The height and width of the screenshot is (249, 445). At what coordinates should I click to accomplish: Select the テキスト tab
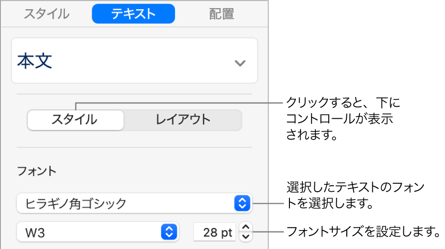(133, 14)
